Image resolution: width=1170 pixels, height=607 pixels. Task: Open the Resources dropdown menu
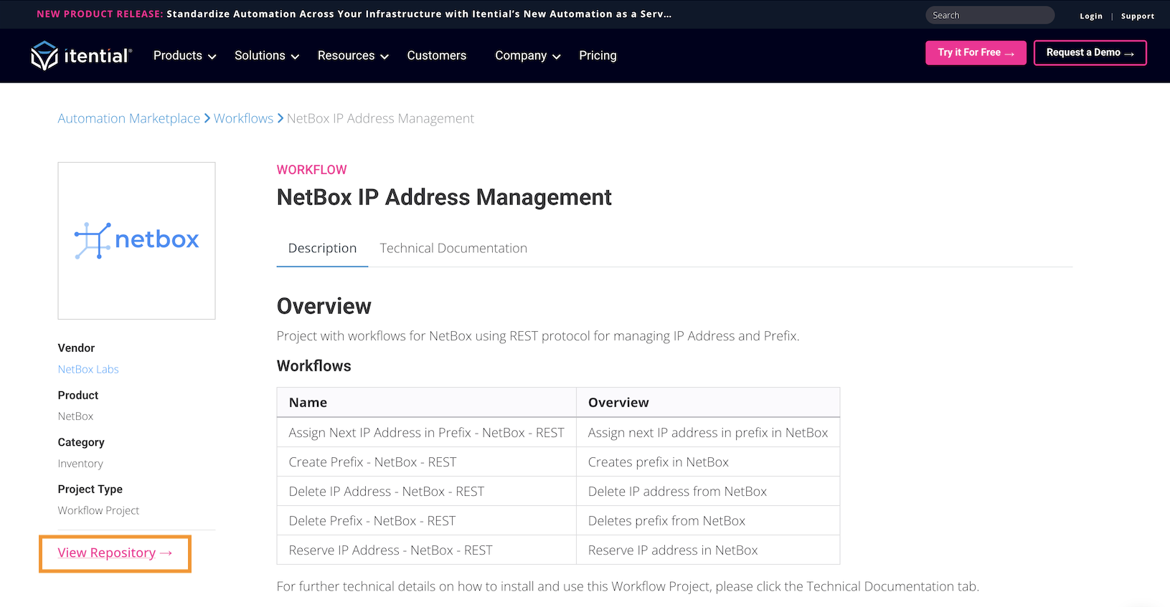pyautogui.click(x=352, y=56)
